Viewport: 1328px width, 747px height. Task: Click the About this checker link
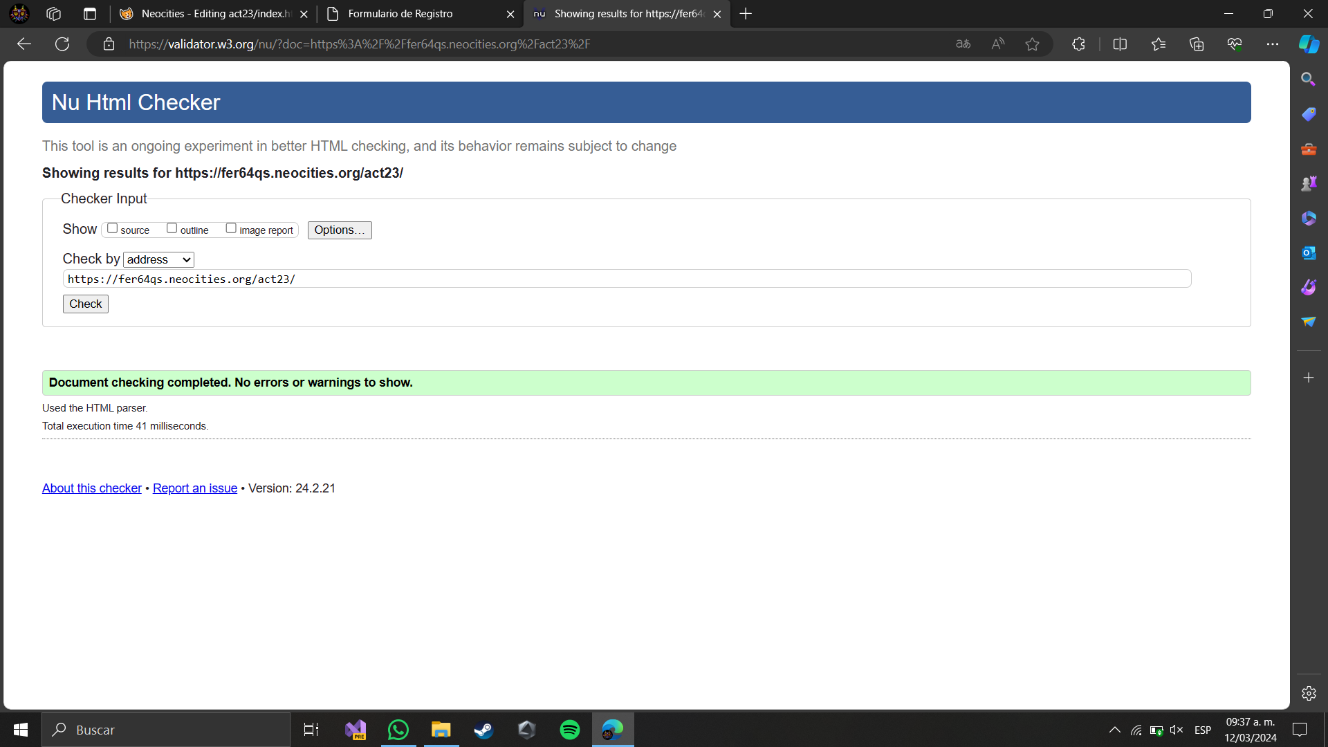click(x=91, y=488)
